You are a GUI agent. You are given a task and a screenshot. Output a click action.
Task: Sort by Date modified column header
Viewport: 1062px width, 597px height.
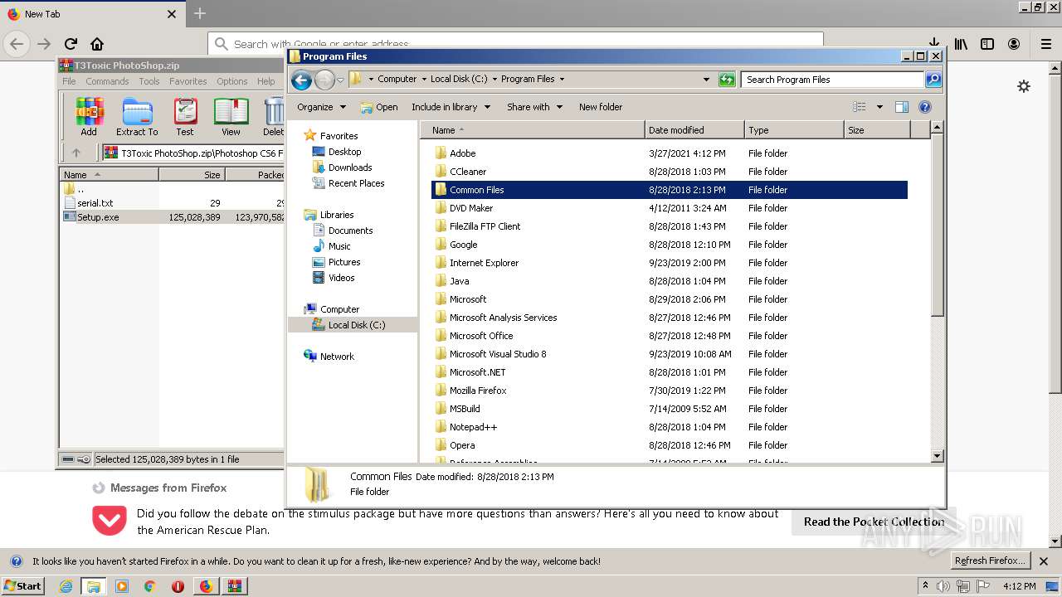click(694, 130)
